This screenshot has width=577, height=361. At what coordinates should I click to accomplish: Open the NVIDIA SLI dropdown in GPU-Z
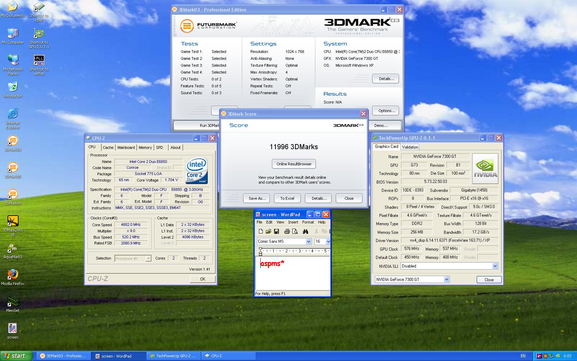[495, 266]
